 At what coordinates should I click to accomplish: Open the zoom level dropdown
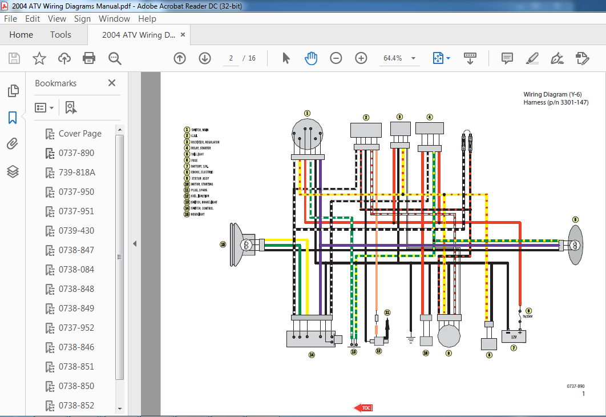coord(414,58)
